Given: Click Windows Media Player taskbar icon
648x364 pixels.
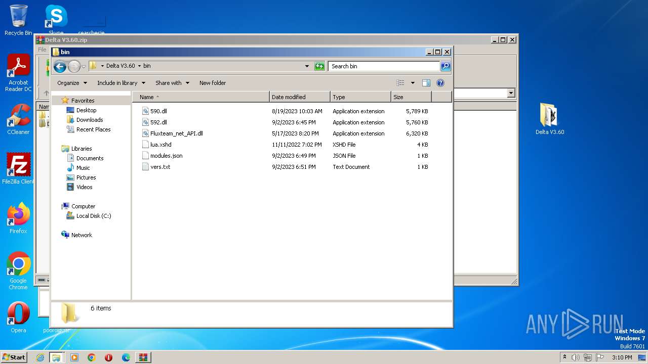Looking at the screenshot, I should (x=74, y=357).
